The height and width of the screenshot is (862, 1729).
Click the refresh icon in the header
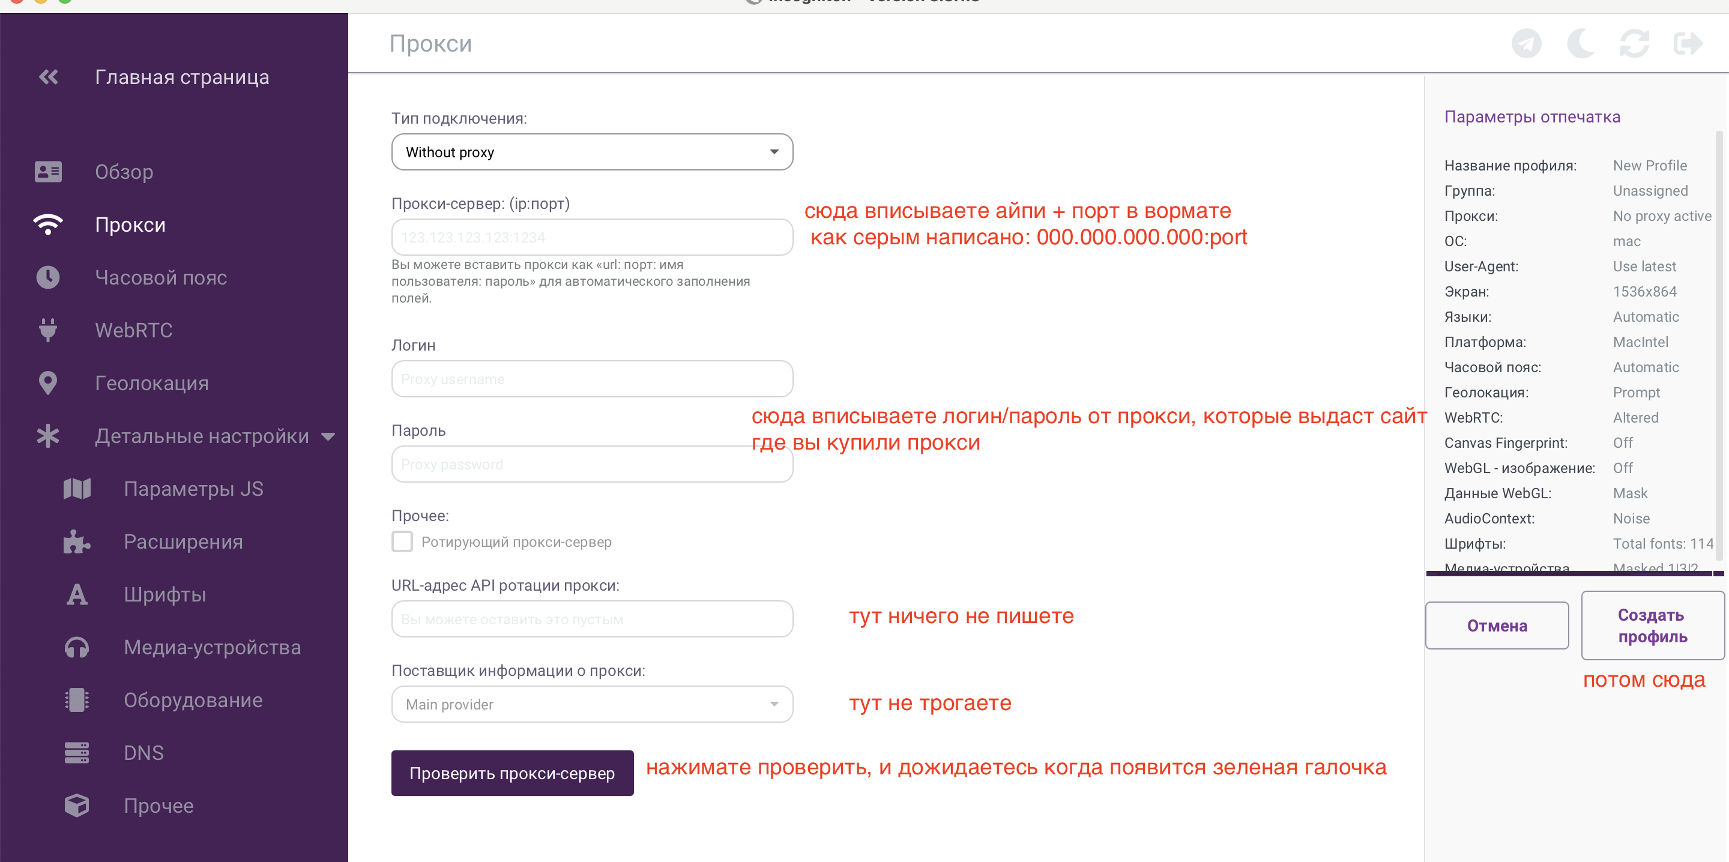[x=1634, y=43]
